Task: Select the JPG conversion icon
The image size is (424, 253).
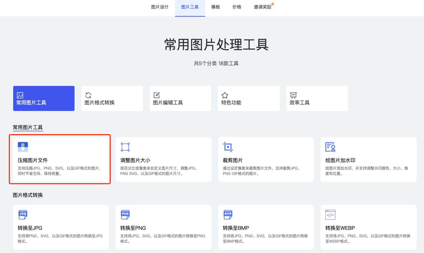Action: [x=23, y=215]
